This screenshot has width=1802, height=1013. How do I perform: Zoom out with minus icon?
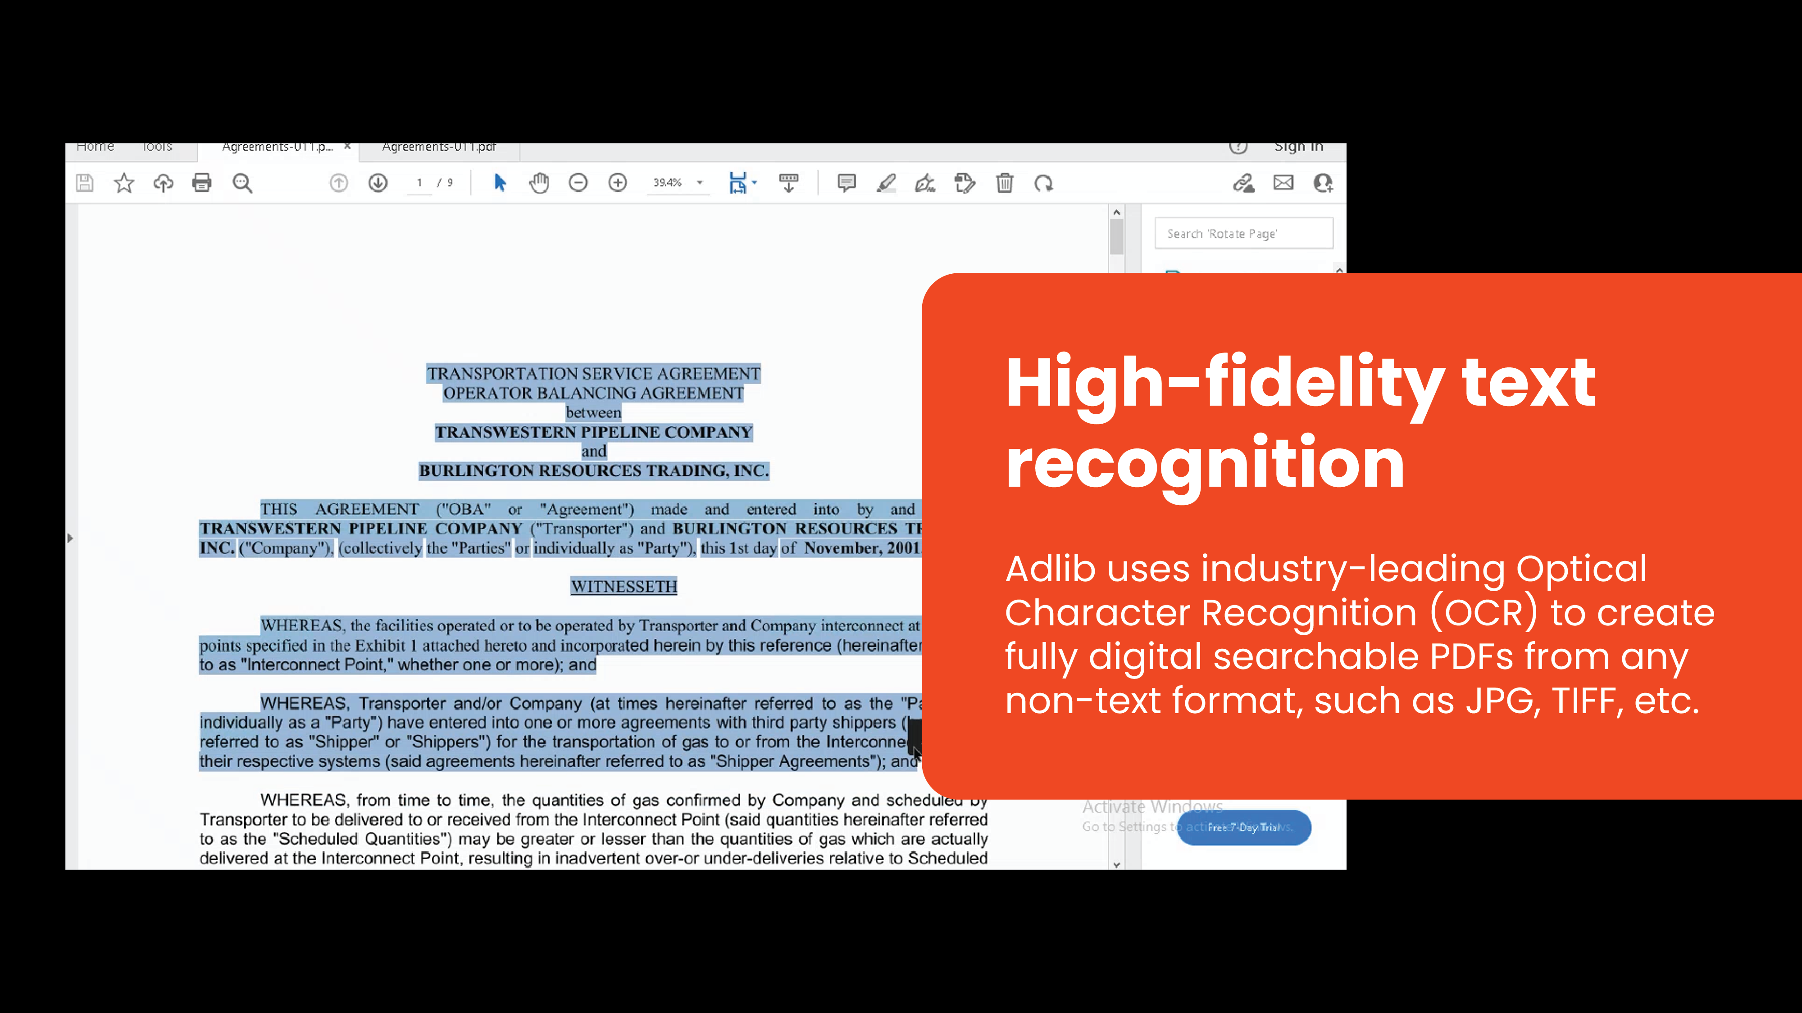tap(578, 183)
